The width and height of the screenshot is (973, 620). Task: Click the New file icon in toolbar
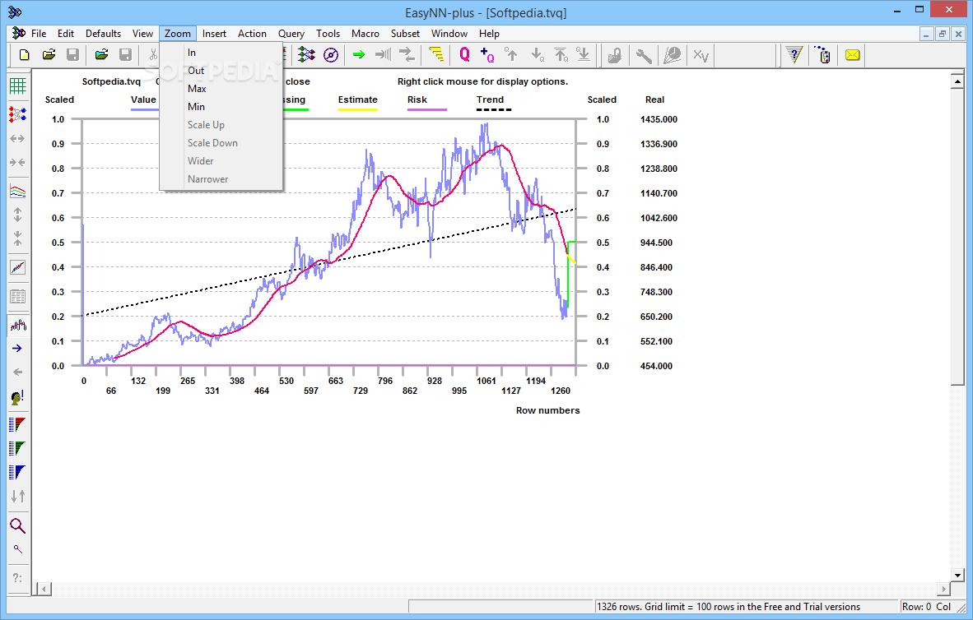pos(24,55)
